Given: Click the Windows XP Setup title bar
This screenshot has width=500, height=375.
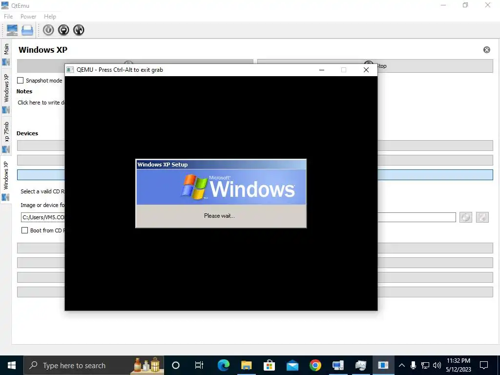Looking at the screenshot, I should 221,165.
